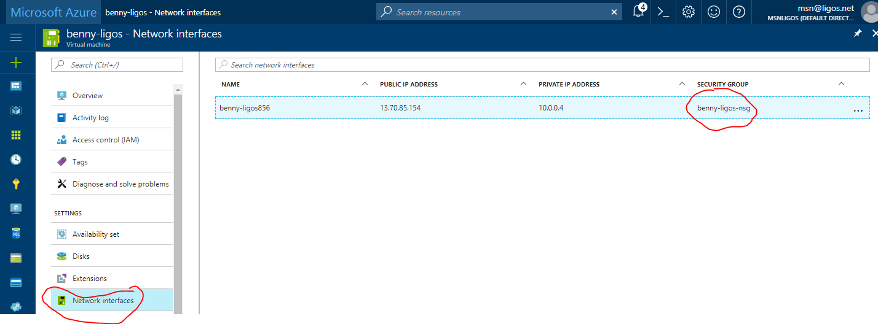The image size is (878, 324).
Task: Pin this blade with the pin icon
Action: click(x=858, y=34)
